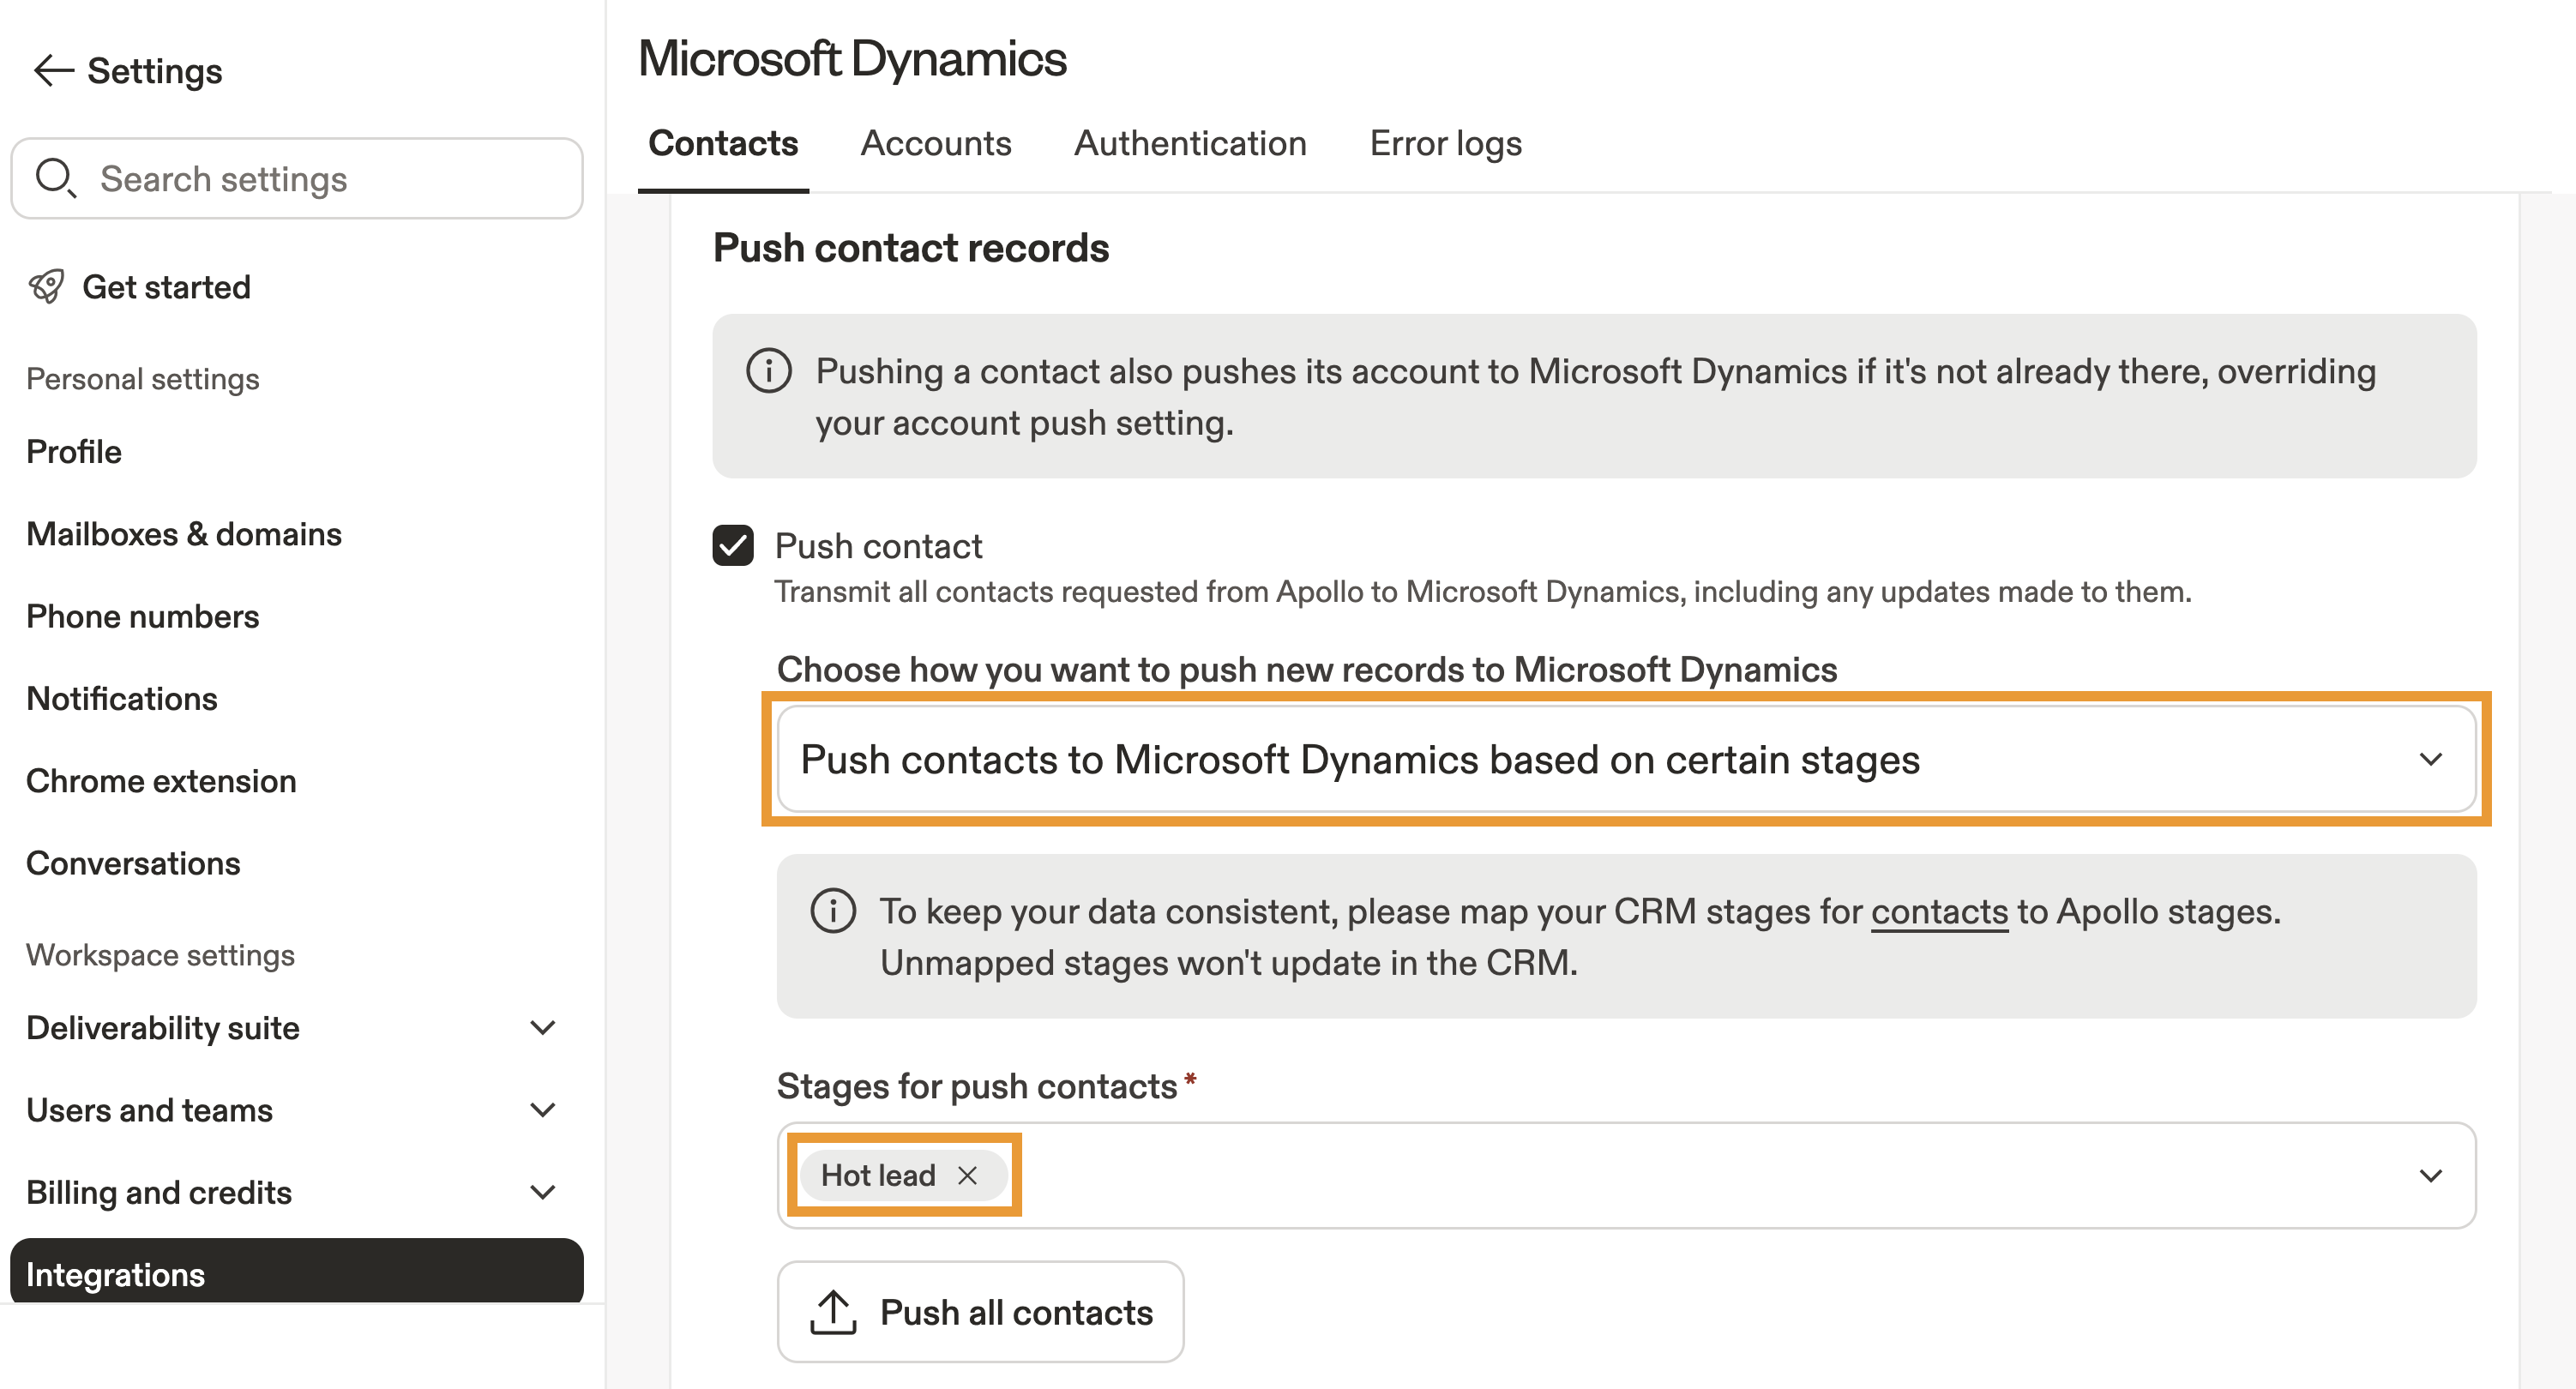Click the upload icon on Push all contacts
Image resolution: width=2576 pixels, height=1389 pixels.
(x=833, y=1312)
